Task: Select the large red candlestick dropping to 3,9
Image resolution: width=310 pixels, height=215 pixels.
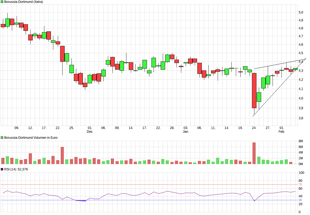Action: pyautogui.click(x=254, y=90)
